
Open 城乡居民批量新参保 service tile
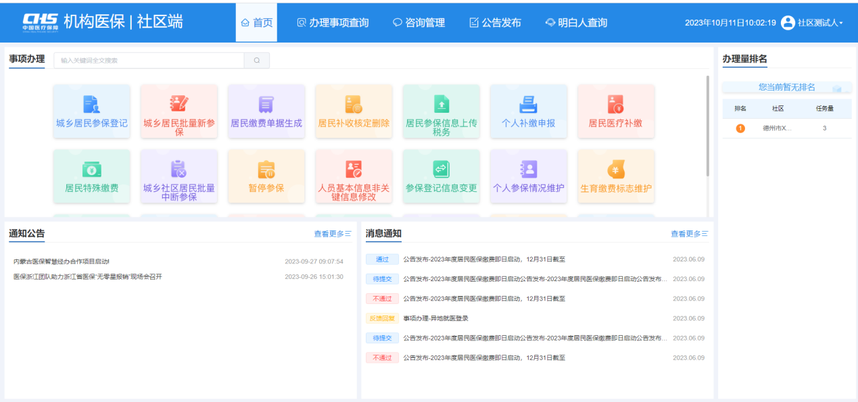coord(179,104)
